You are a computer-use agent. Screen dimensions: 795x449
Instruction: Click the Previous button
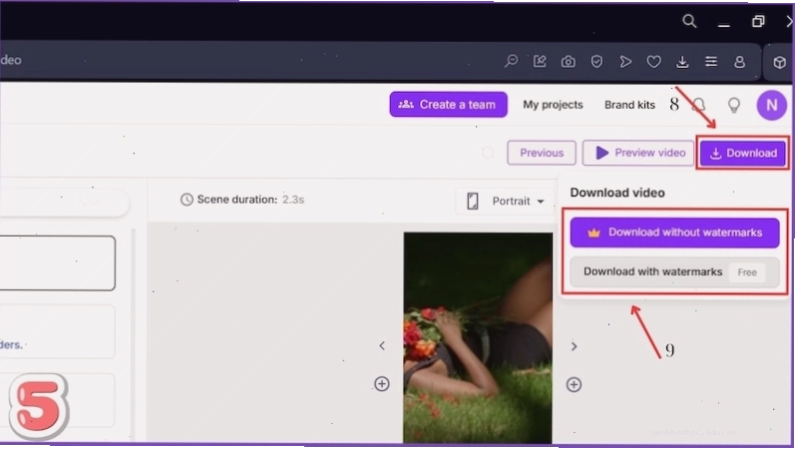click(542, 153)
